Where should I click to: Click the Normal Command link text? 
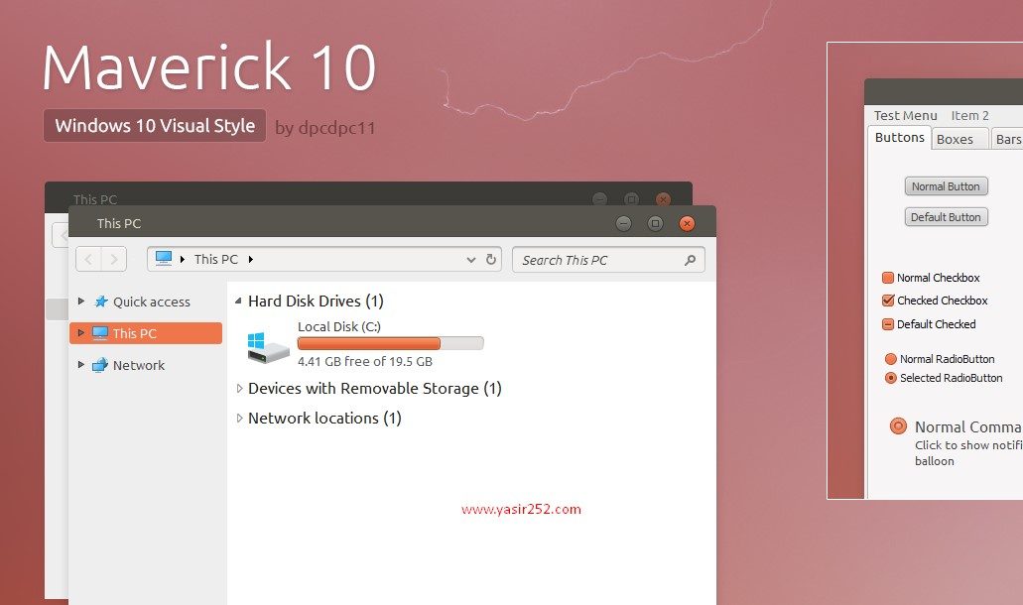(968, 427)
